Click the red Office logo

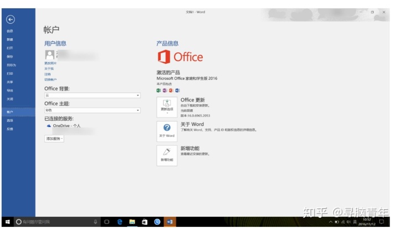(180, 57)
